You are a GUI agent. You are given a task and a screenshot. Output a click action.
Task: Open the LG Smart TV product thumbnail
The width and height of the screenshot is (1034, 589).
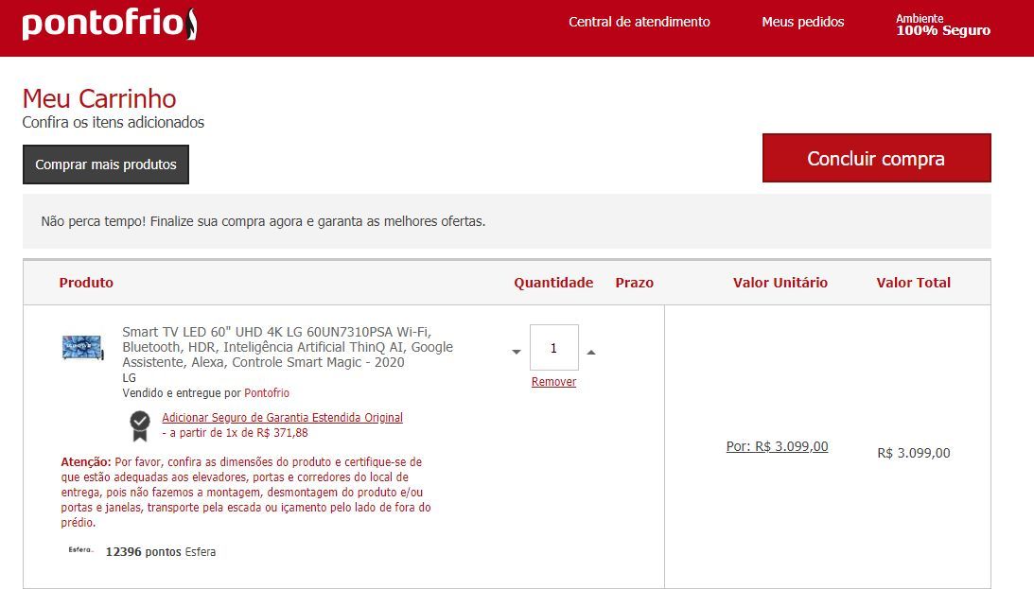pos(82,347)
